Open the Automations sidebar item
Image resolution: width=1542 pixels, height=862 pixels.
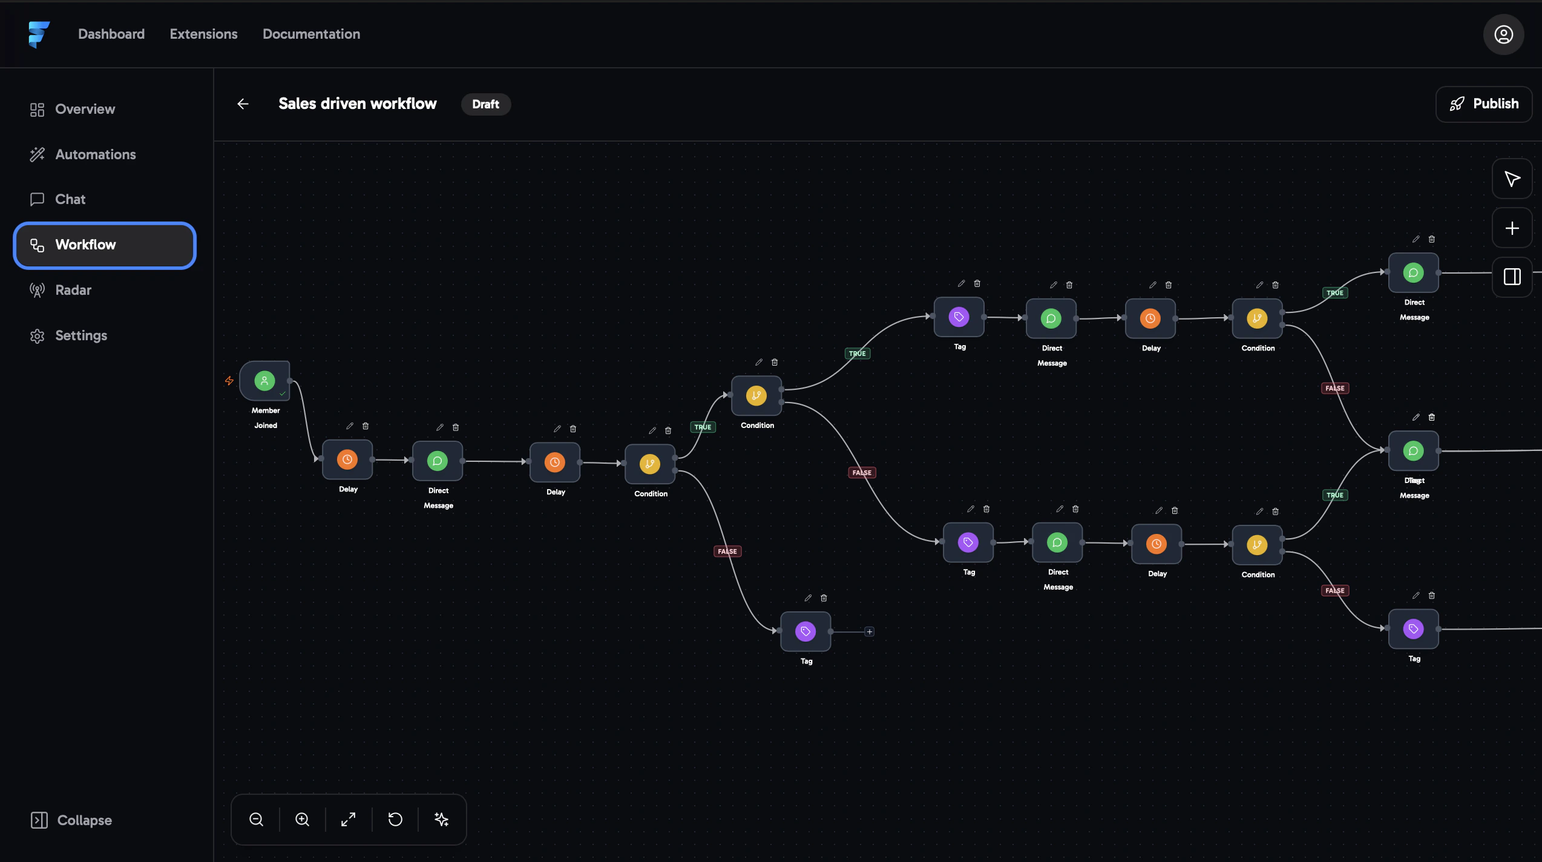pyautogui.click(x=95, y=154)
